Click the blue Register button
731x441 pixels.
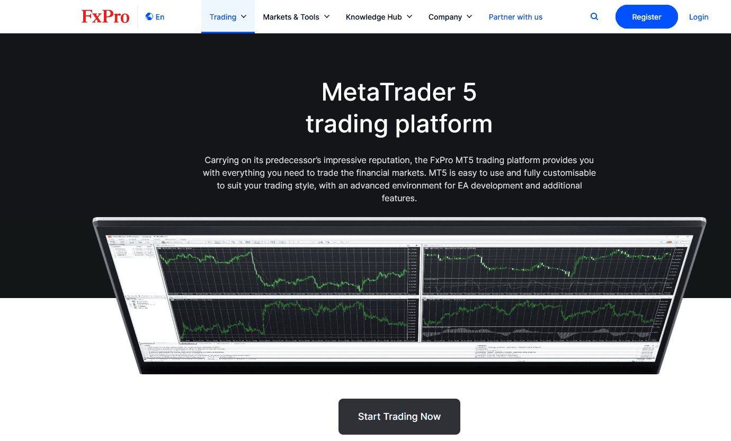[x=647, y=17]
